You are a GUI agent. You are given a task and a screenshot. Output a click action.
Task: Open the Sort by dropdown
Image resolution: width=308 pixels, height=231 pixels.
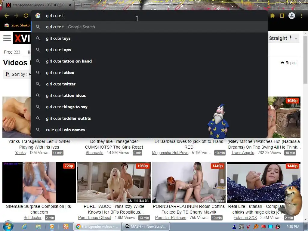pyautogui.click(x=17, y=74)
